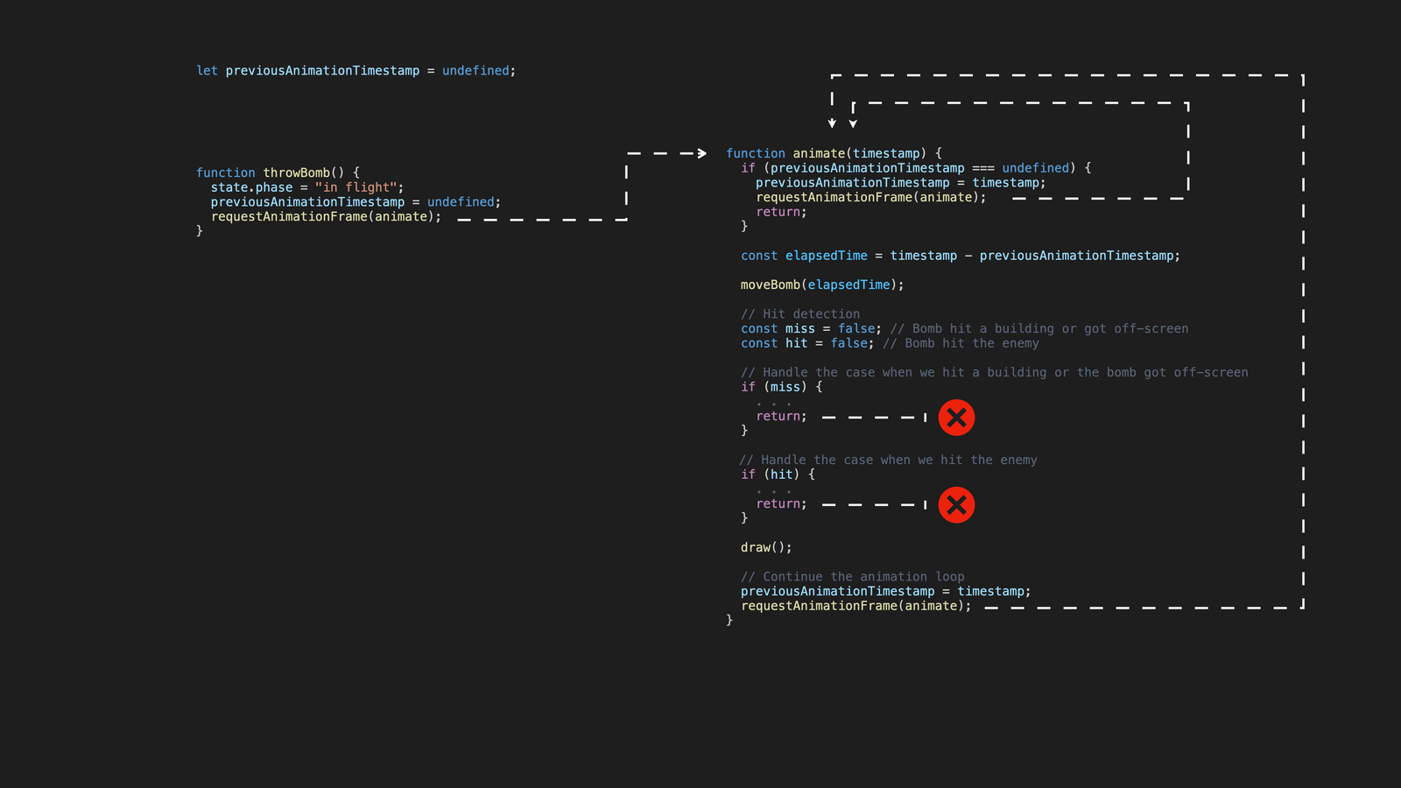The image size is (1401, 788).
Task: Click requestAnimationFrame(animate); inside the throwBomb function
Action: click(326, 217)
